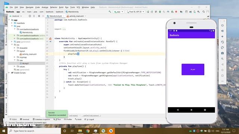Image resolution: width=239 pixels, height=134 pixels.
Task: Open the Project panel settings gear
Action: tap(39, 16)
